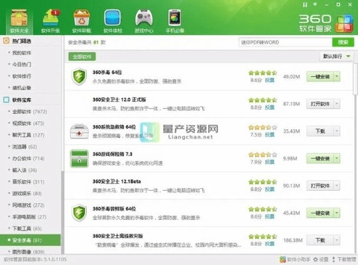Open 我的软件 in the sidebar

click(22, 53)
